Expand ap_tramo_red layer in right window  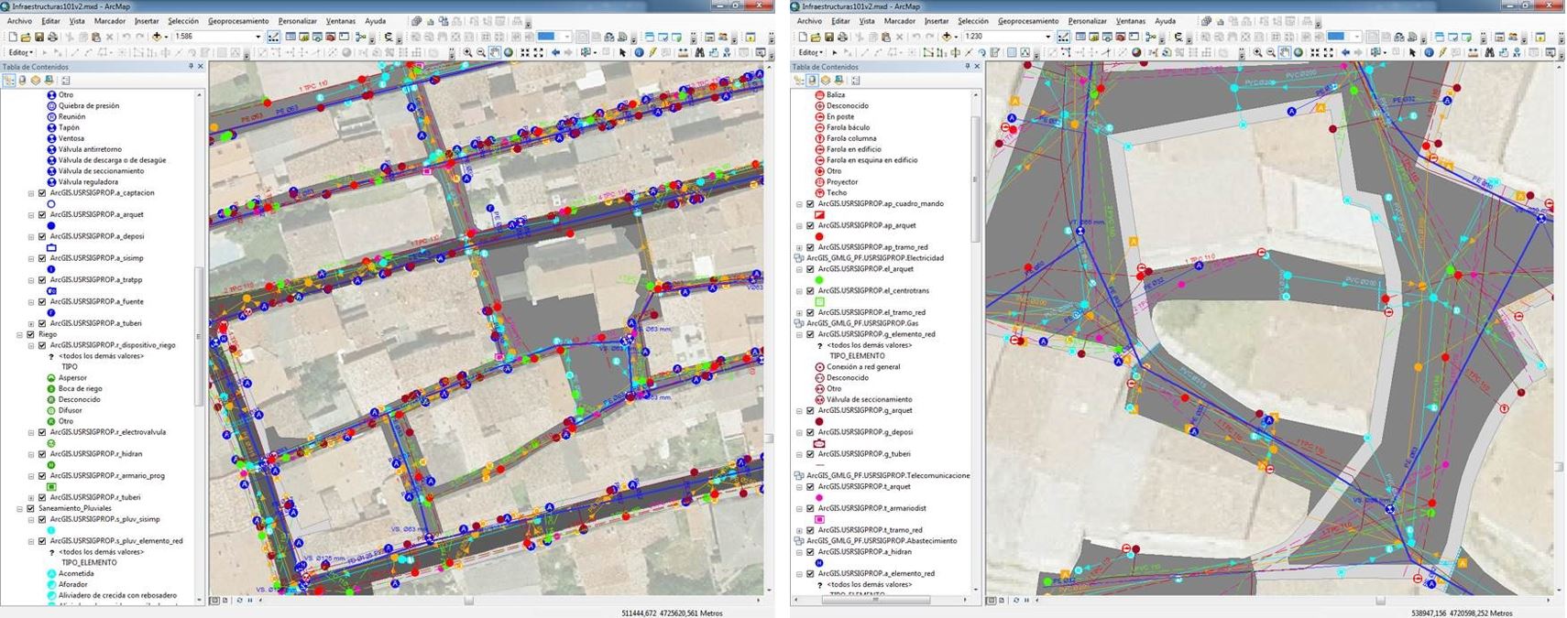[799, 247]
